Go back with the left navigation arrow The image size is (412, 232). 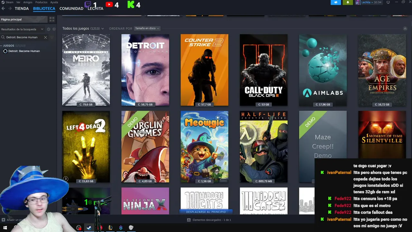(3, 8)
